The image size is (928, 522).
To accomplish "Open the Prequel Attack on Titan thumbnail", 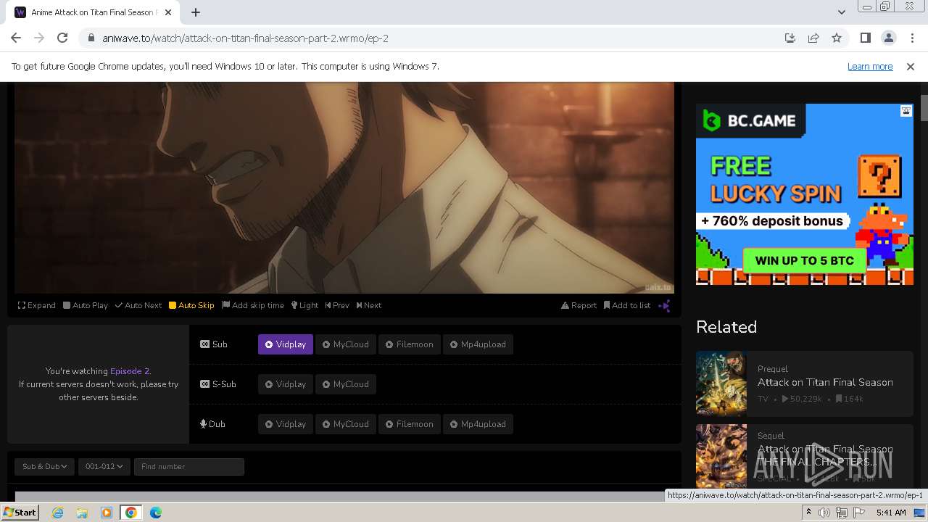I will click(721, 384).
